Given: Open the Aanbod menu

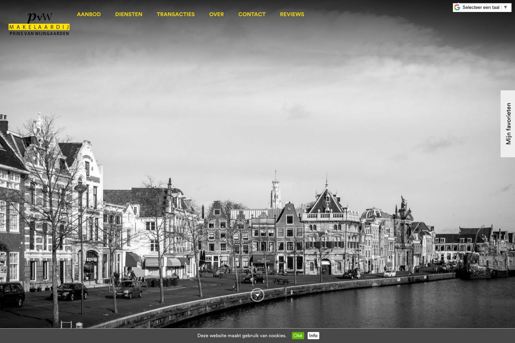Looking at the screenshot, I should 89,14.
